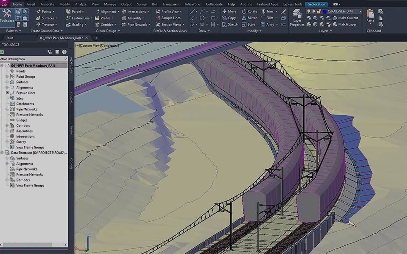Viewport: 407px width, 254px height.
Task: Expand the Alignments node in Prospector
Action: coord(7,87)
